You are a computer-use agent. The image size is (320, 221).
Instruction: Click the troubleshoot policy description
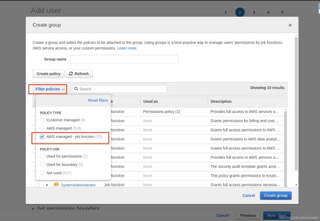click(x=245, y=176)
